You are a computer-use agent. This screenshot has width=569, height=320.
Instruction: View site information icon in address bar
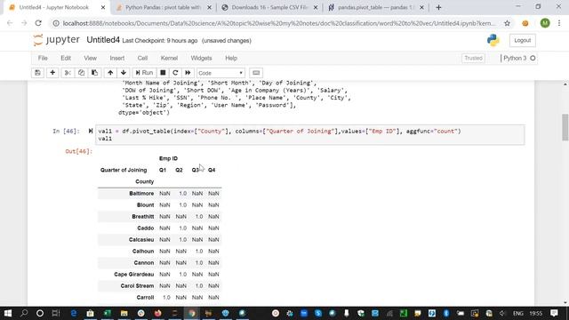56,23
